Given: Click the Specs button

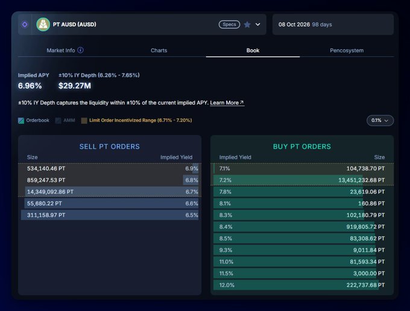Looking at the screenshot, I should 229,24.
